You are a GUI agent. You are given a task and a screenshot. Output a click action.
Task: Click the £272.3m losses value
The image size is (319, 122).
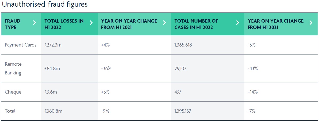tap(53, 45)
